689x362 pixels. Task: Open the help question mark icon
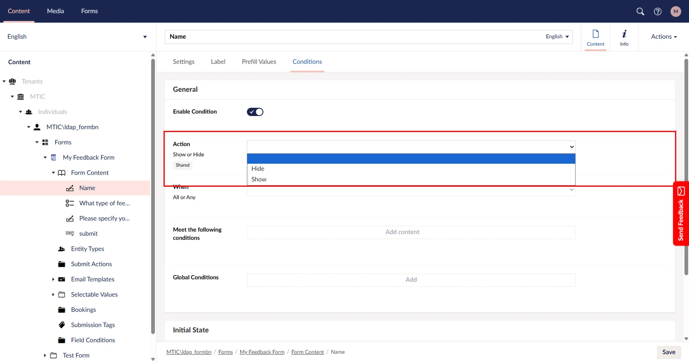[658, 12]
